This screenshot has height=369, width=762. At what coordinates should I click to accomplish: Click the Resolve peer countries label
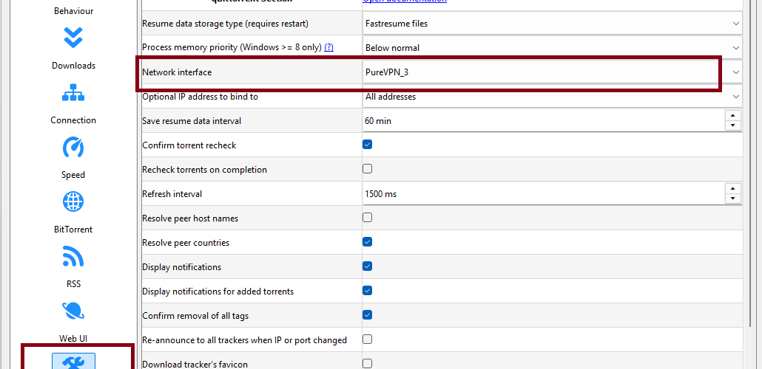[186, 243]
